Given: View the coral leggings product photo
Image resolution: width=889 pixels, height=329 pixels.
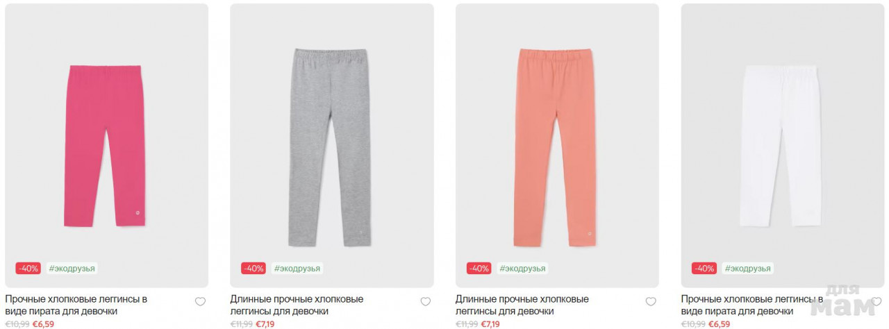Looking at the screenshot, I should [x=557, y=146].
